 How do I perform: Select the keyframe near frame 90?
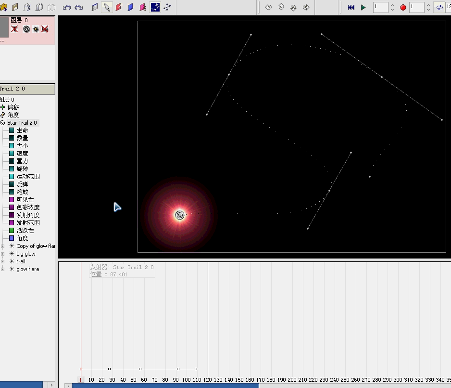178,369
